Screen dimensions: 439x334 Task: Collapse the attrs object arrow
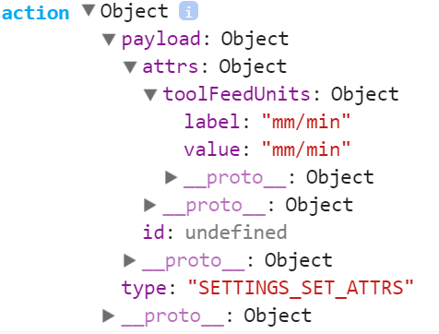(130, 67)
